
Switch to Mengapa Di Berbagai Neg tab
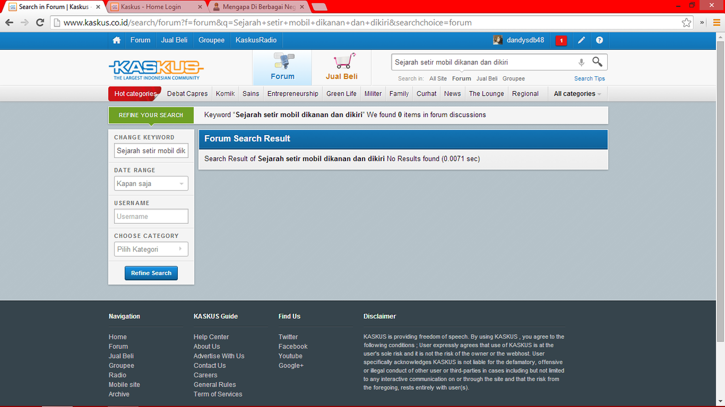(x=259, y=7)
